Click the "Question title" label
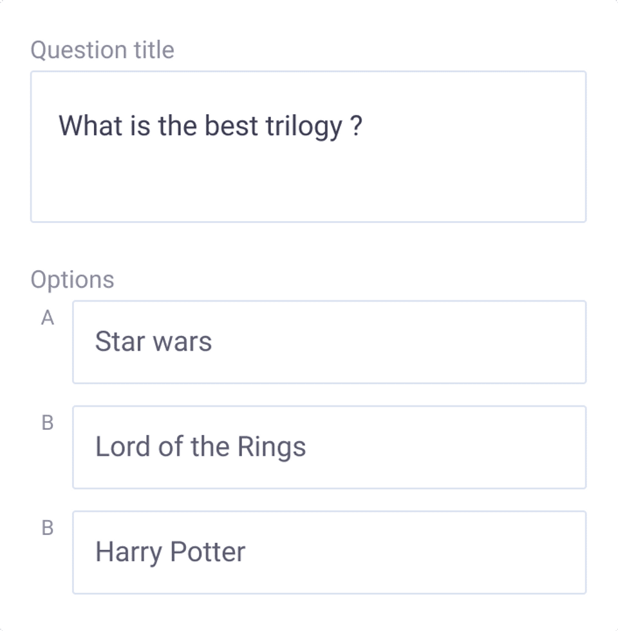This screenshot has height=631, width=618. coord(102,50)
